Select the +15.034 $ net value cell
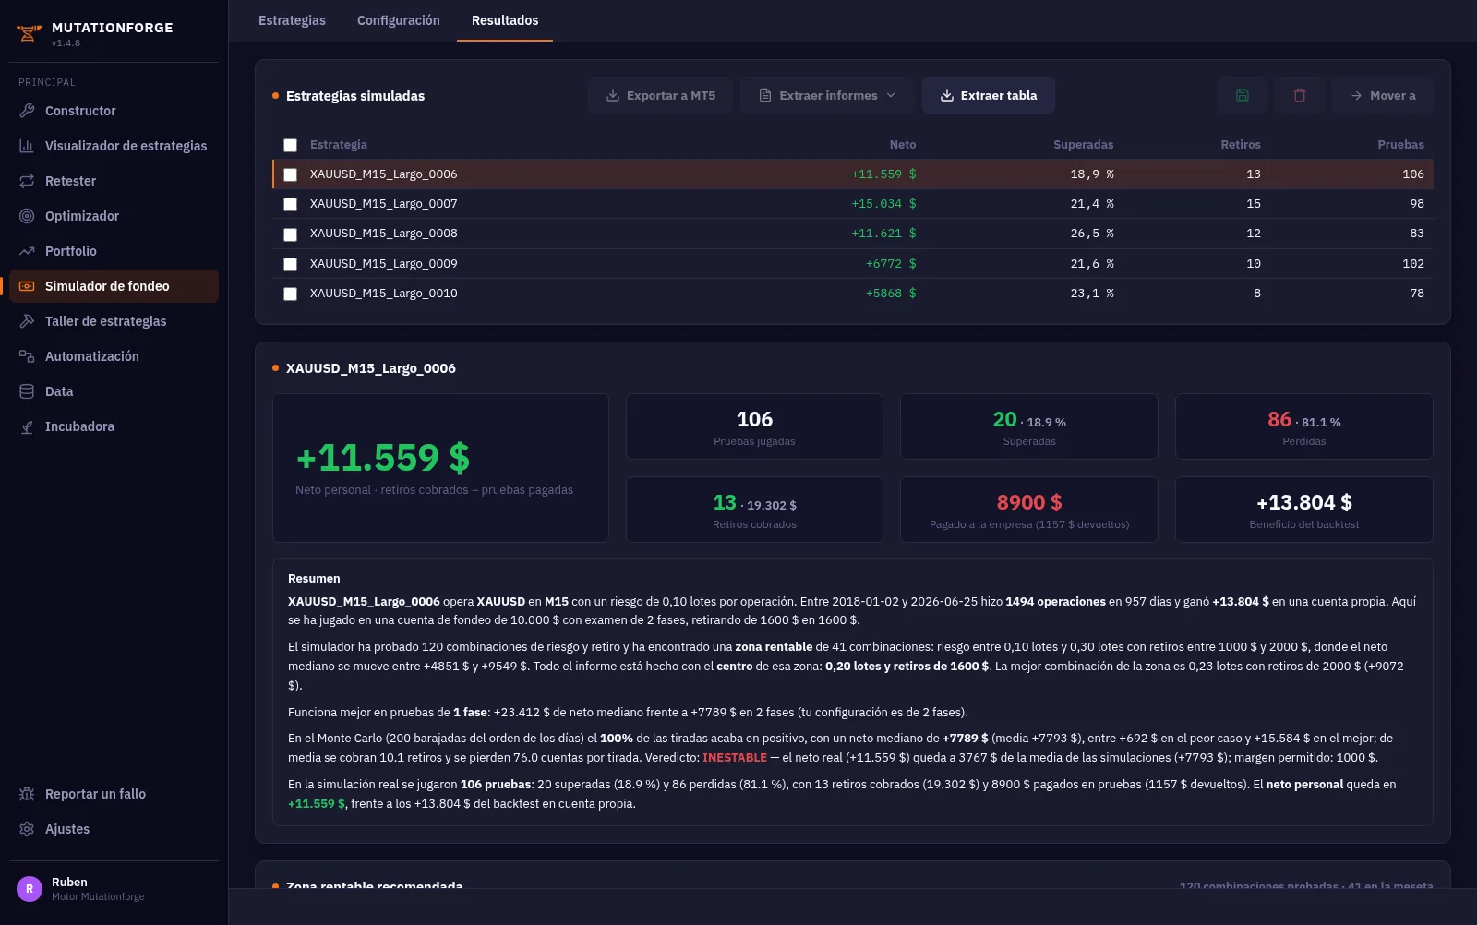This screenshot has width=1477, height=925. 883,204
